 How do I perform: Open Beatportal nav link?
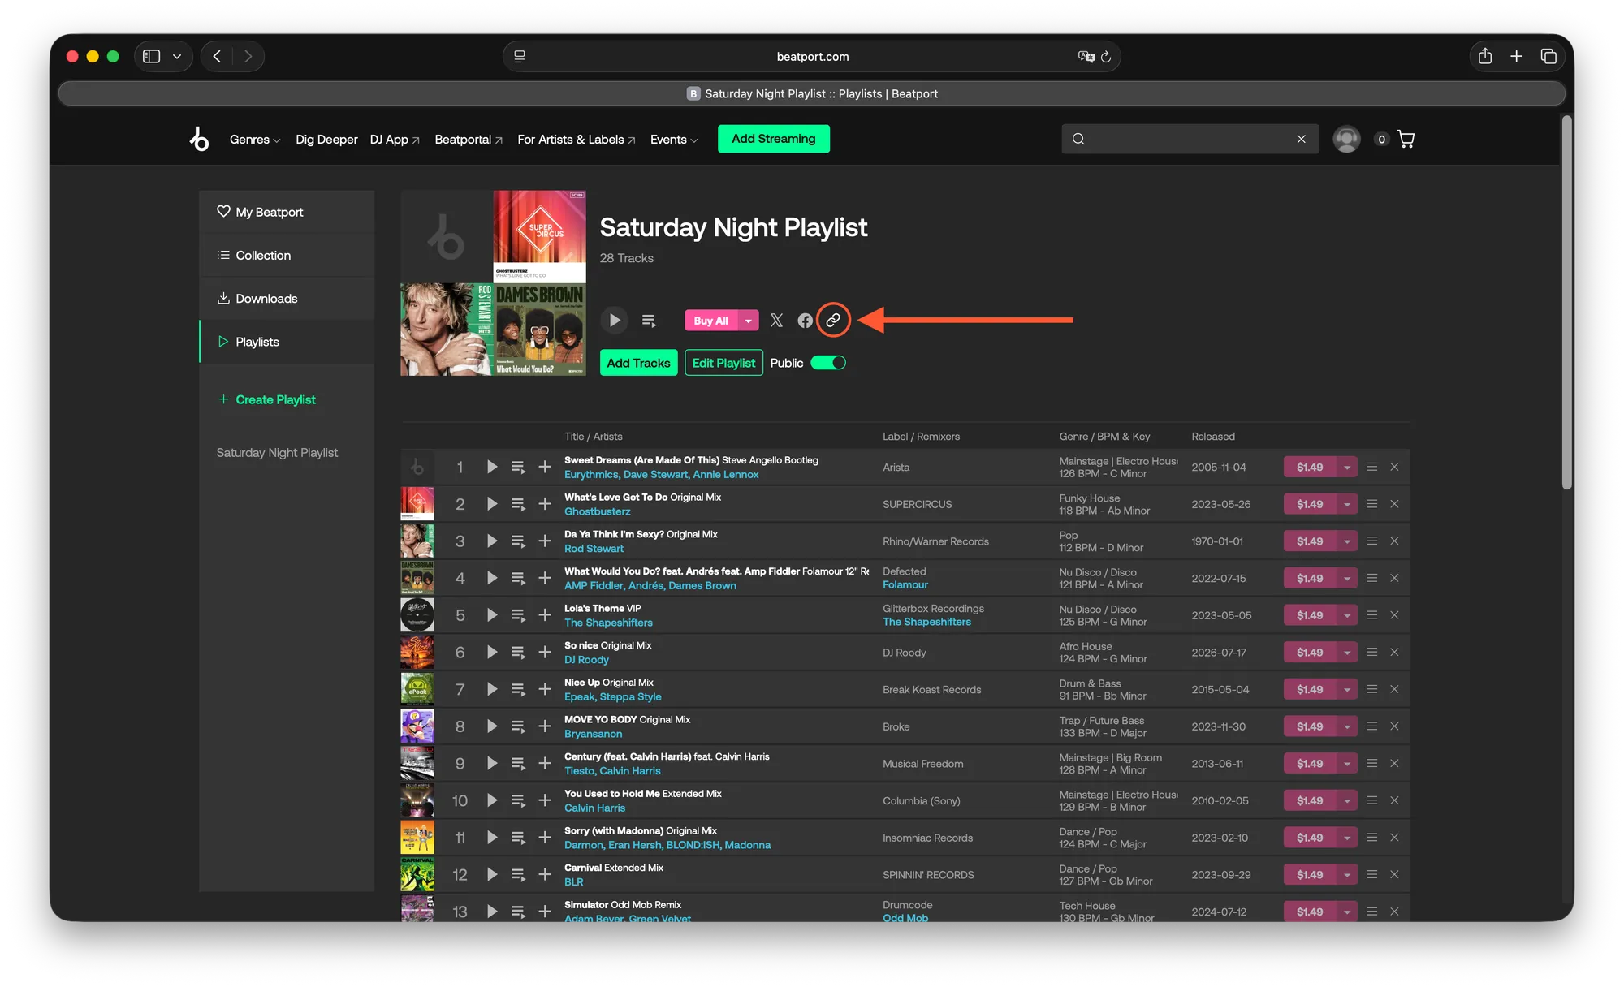point(469,140)
